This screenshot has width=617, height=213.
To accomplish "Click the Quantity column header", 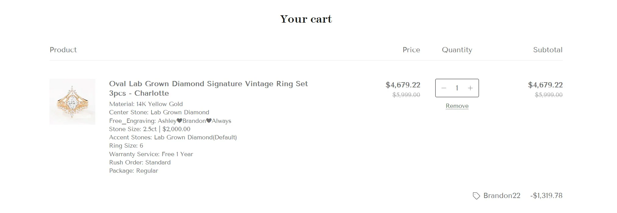I will pos(457,50).
